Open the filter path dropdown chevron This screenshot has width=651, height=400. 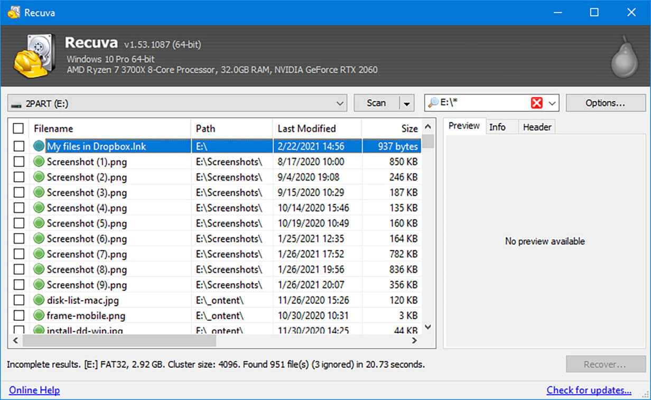(x=552, y=103)
